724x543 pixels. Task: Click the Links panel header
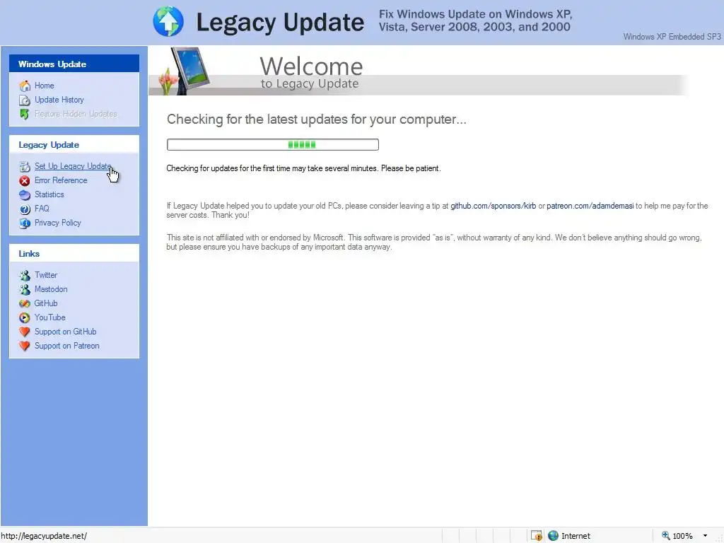pos(74,254)
